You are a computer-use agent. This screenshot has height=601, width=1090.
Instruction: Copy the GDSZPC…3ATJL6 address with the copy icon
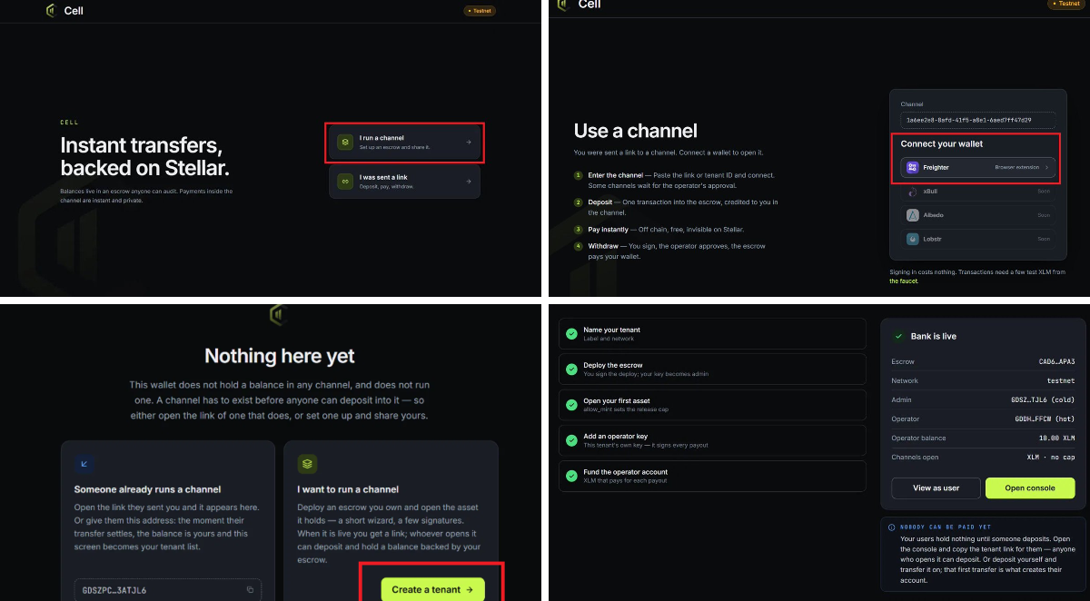(250, 590)
